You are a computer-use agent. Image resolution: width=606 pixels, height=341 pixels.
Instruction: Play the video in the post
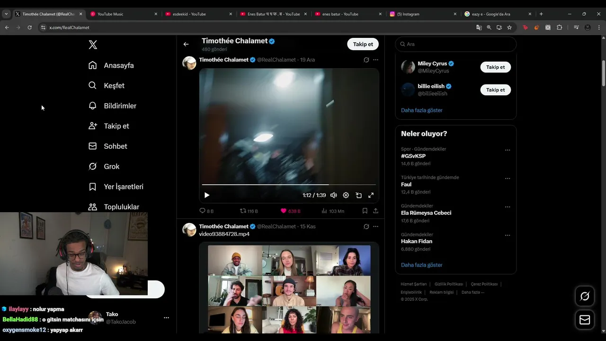click(207, 195)
